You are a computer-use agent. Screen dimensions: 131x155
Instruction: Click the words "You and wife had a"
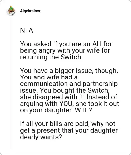point(49,77)
